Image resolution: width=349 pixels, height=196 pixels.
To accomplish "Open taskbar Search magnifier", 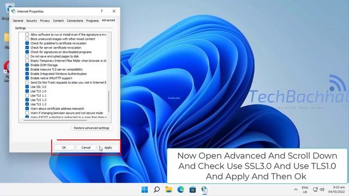I will click(x=157, y=189).
